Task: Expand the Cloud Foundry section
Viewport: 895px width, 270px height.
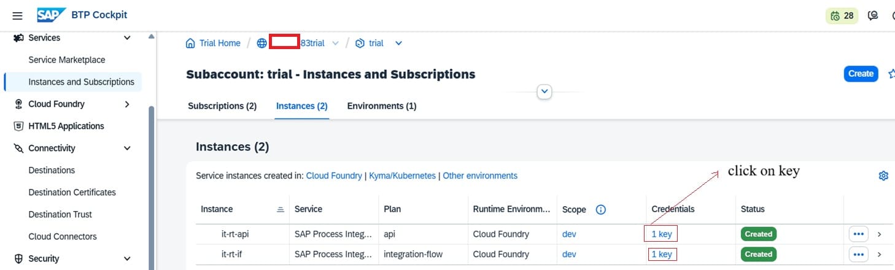Action: pyautogui.click(x=127, y=104)
